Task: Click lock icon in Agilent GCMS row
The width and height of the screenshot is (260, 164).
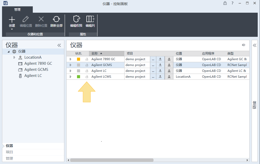Action: [x=87, y=65]
